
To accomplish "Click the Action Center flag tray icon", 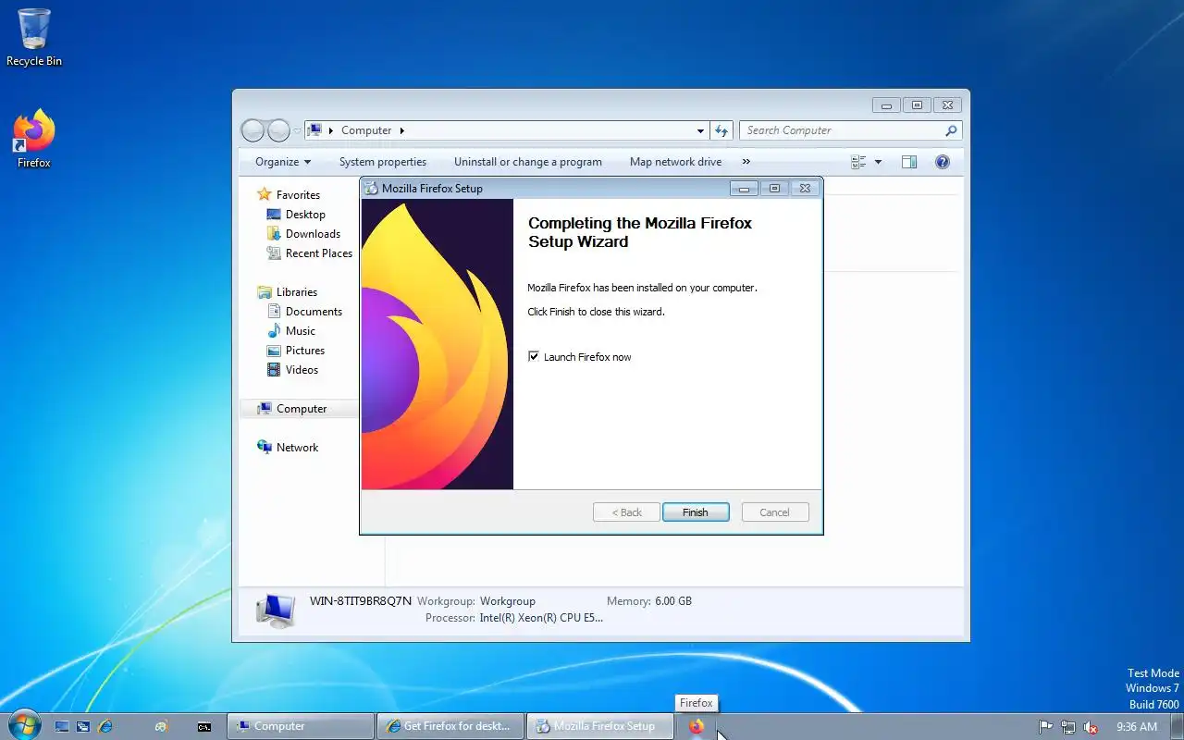I will tap(1045, 727).
